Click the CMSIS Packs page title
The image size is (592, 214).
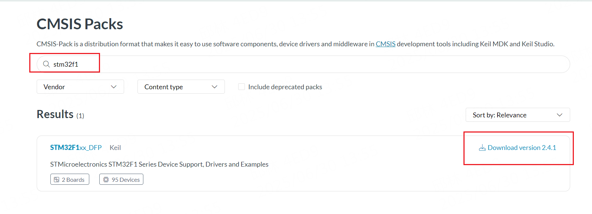pyautogui.click(x=80, y=24)
